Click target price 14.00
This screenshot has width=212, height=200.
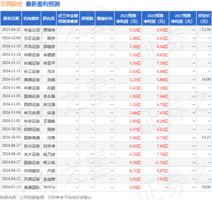click(206, 79)
